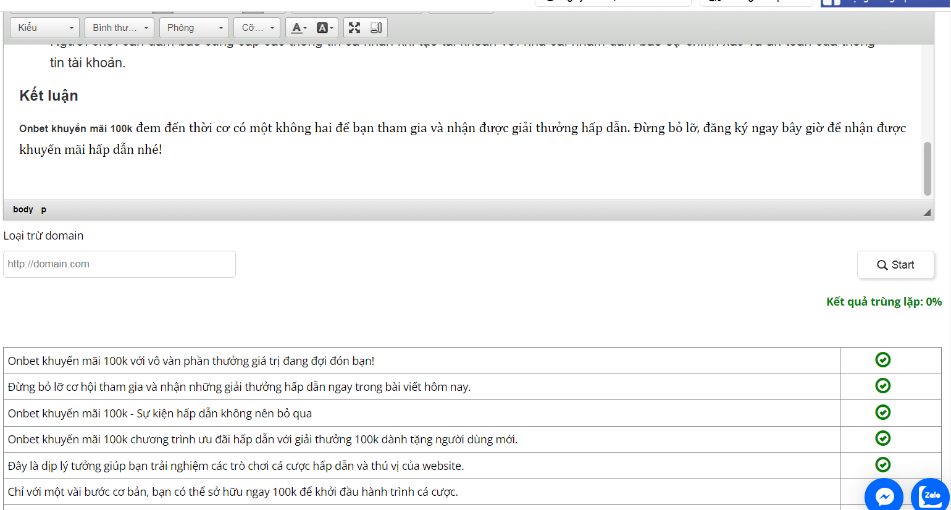The image size is (951, 510).
Task: Open the Cỡ font size dropdown
Action: (257, 28)
